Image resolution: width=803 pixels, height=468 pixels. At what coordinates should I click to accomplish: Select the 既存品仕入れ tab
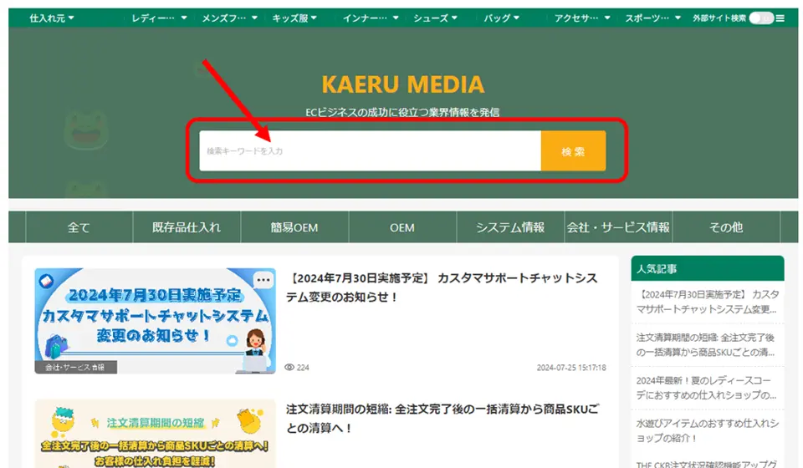click(x=187, y=227)
